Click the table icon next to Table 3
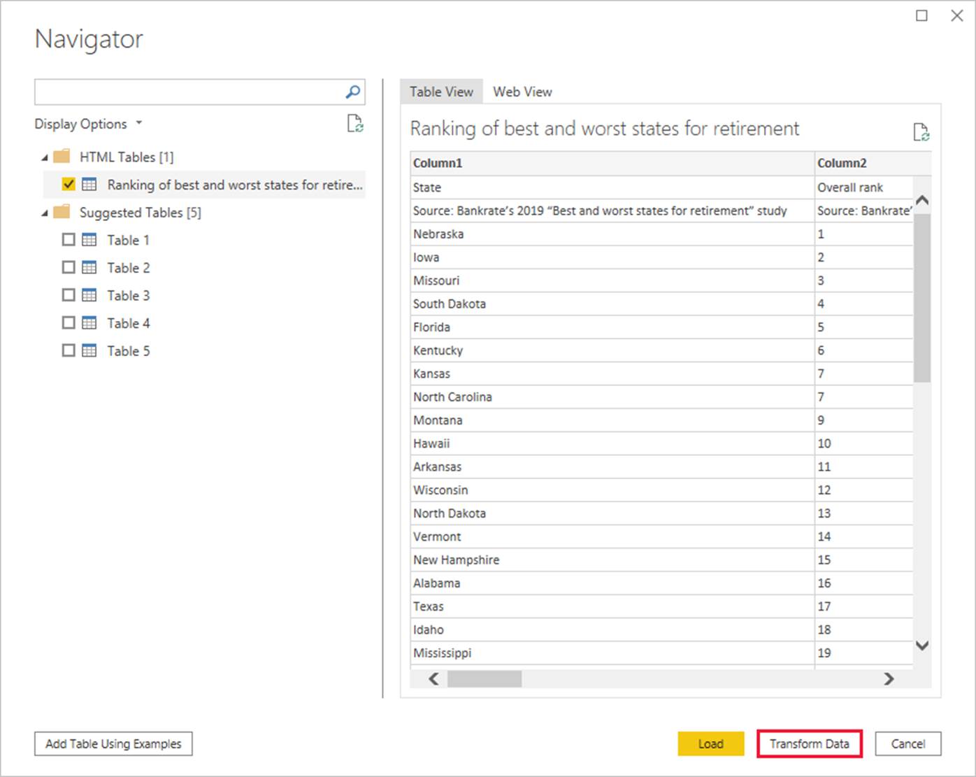 click(89, 295)
